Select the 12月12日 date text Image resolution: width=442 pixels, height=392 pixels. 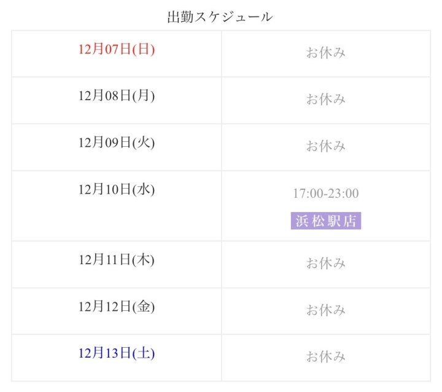[x=105, y=306]
